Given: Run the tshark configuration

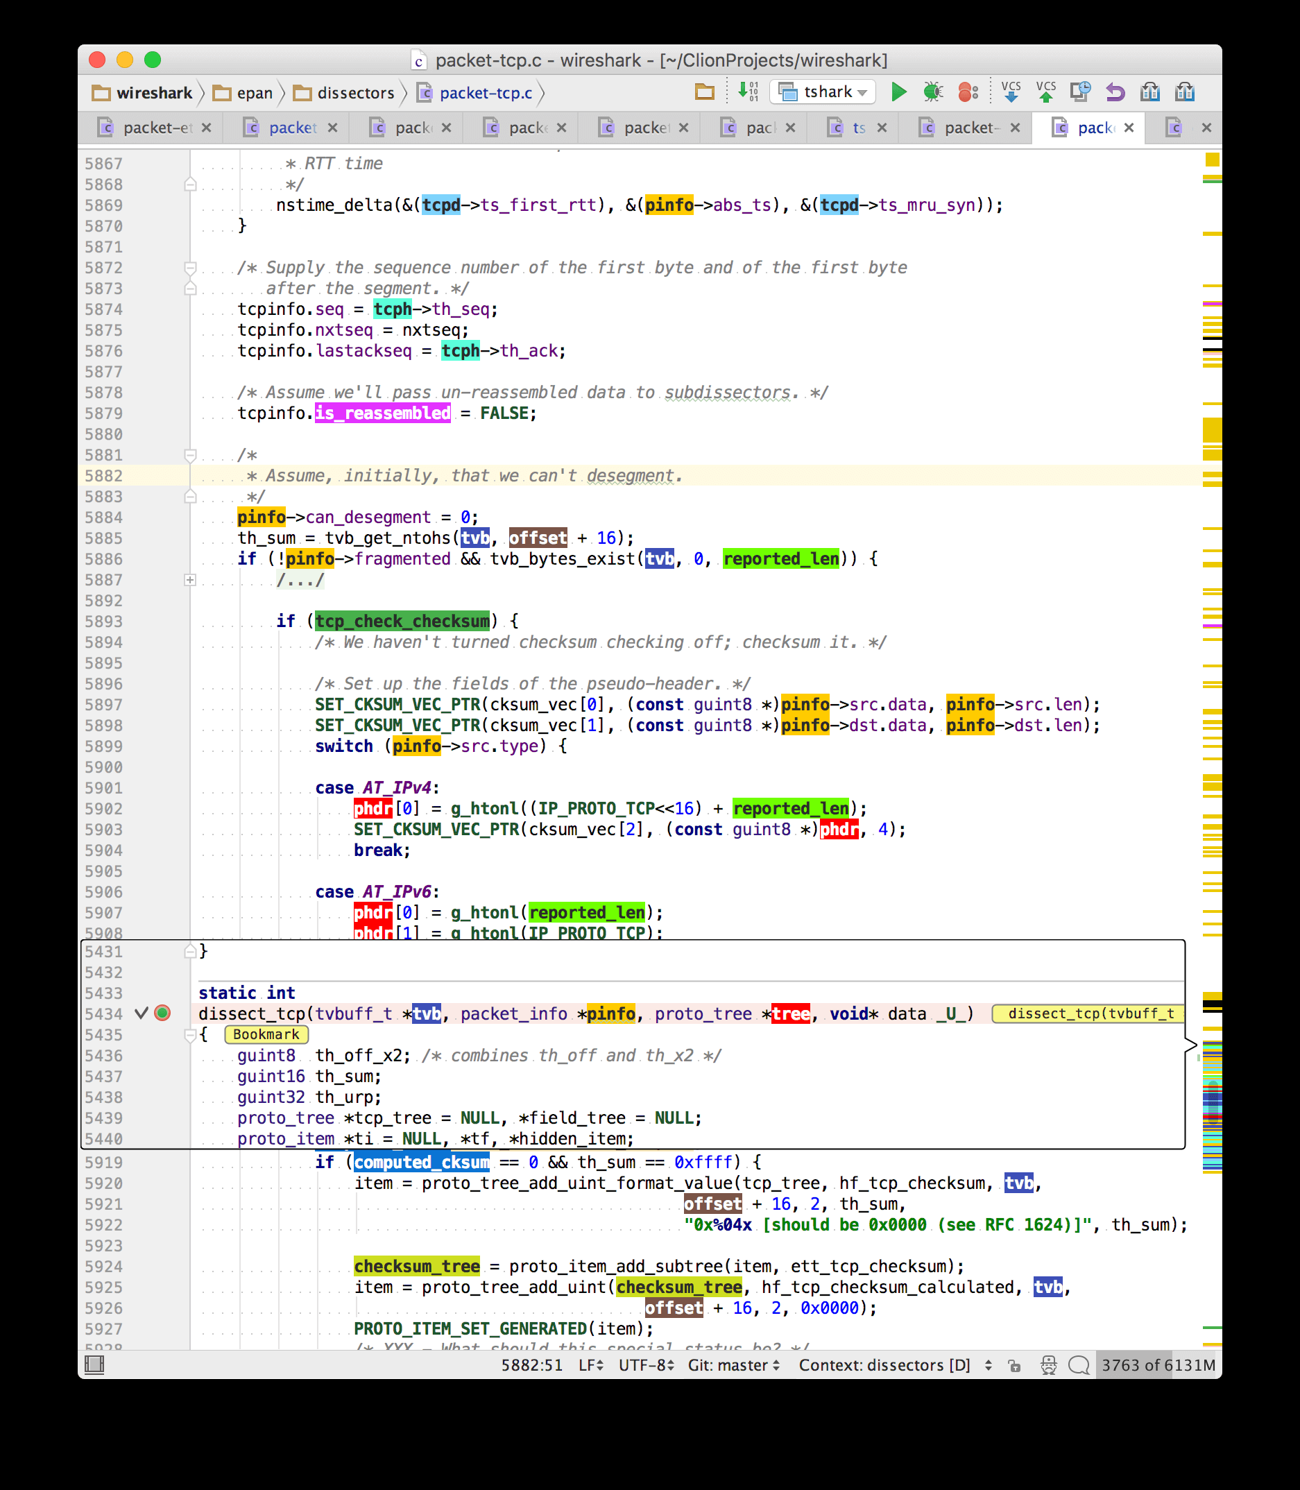Looking at the screenshot, I should [x=899, y=92].
